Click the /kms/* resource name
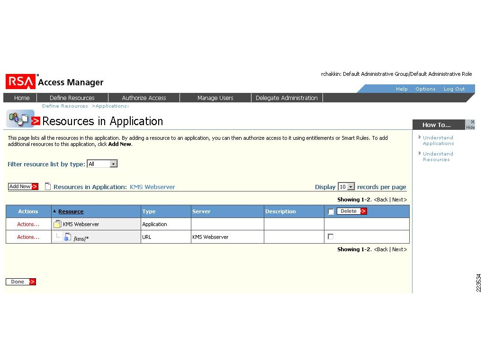Screen dimensions: 485x364 (x=81, y=239)
